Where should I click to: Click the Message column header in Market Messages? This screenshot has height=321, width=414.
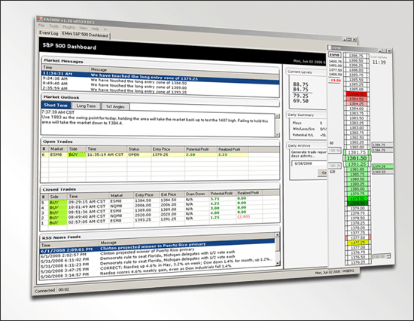(x=184, y=71)
